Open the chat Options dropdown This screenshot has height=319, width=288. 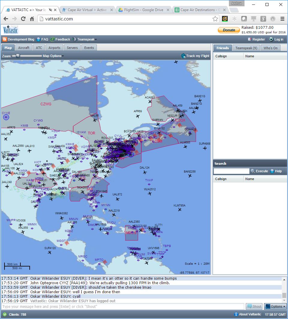(275, 306)
